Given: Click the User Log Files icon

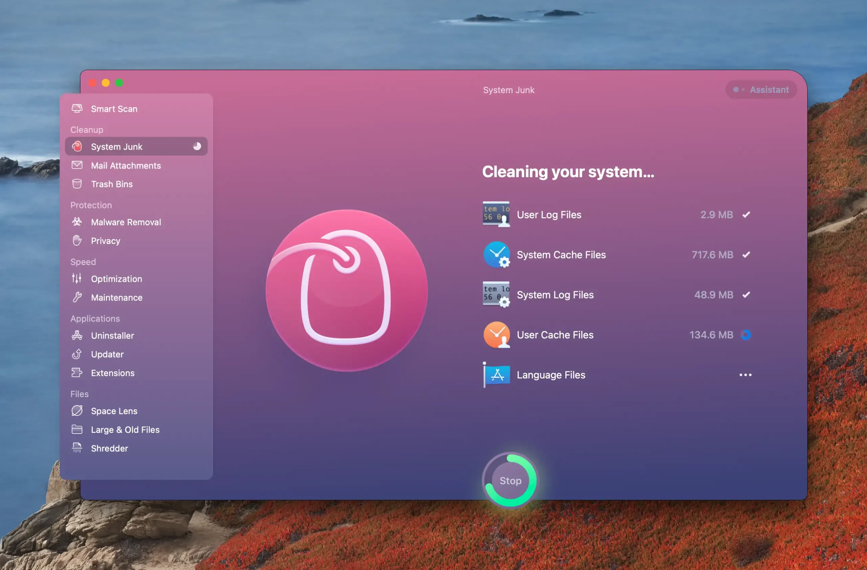Looking at the screenshot, I should coord(496,214).
